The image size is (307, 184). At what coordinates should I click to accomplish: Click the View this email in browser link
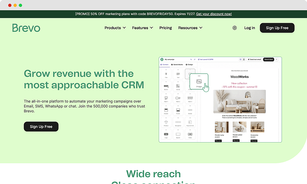tap(239, 71)
